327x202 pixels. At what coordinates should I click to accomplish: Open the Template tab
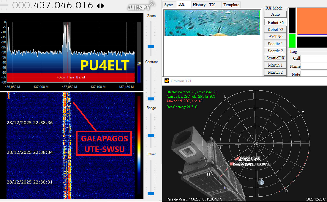click(x=231, y=5)
